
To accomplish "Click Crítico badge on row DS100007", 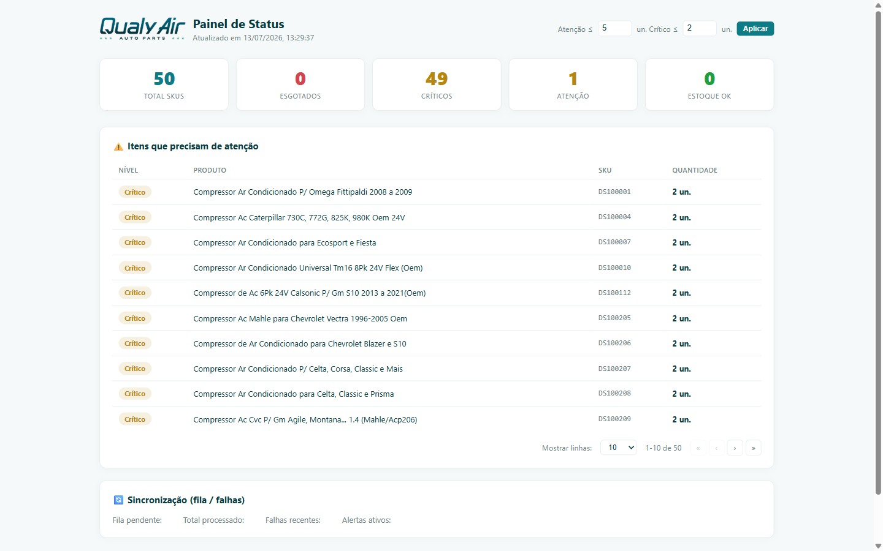I will pos(135,242).
